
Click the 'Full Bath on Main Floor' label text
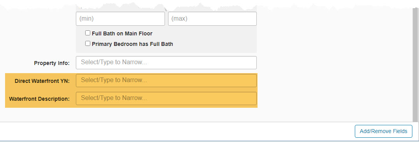(x=122, y=34)
